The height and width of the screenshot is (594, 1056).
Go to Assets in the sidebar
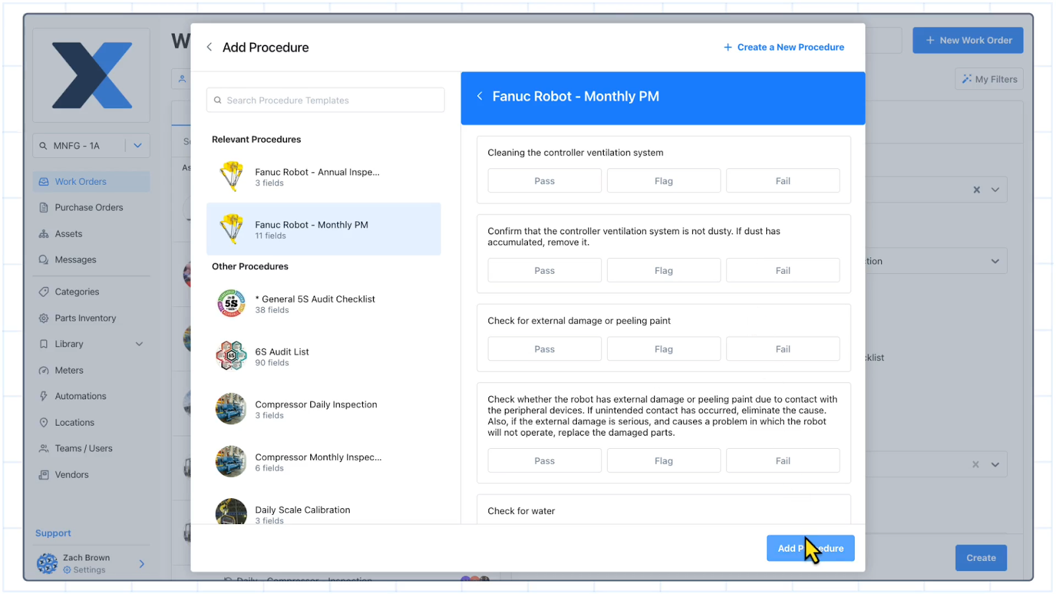[x=91, y=234]
